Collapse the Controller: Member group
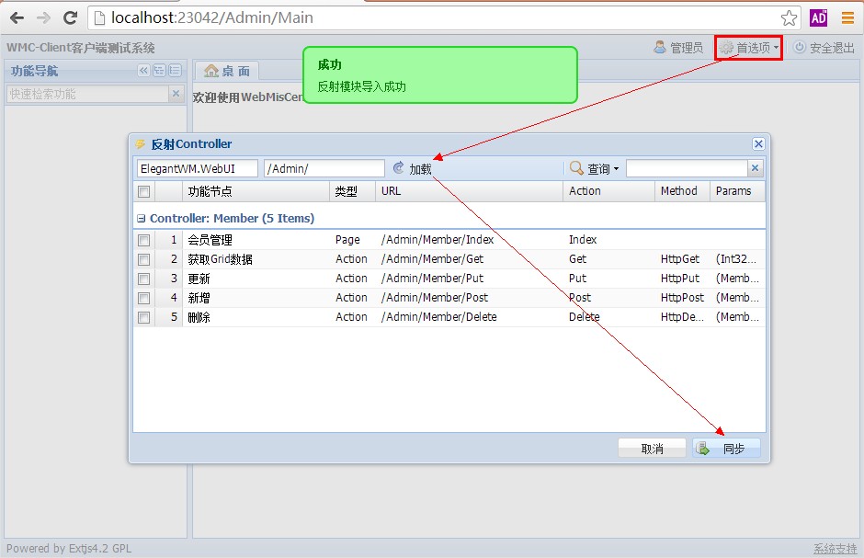864x558 pixels. 142,219
